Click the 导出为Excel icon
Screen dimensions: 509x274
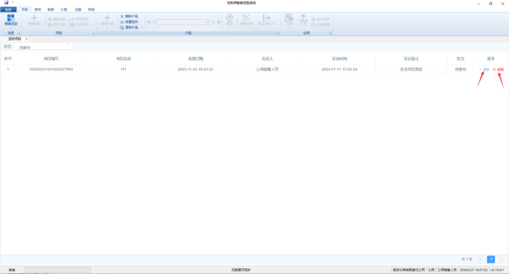pos(266,18)
